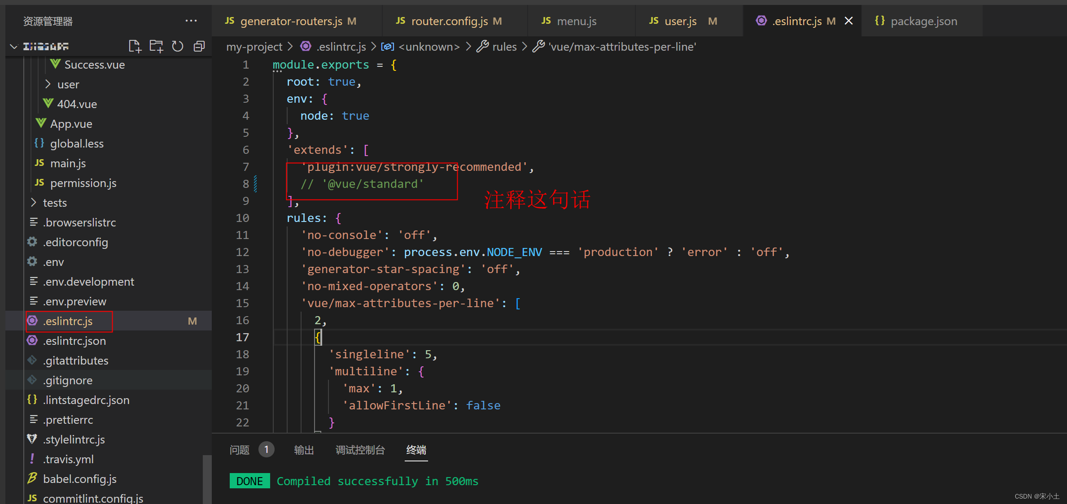1067x504 pixels.
Task: Click <unknown> symbol in breadcrumb
Action: (429, 47)
